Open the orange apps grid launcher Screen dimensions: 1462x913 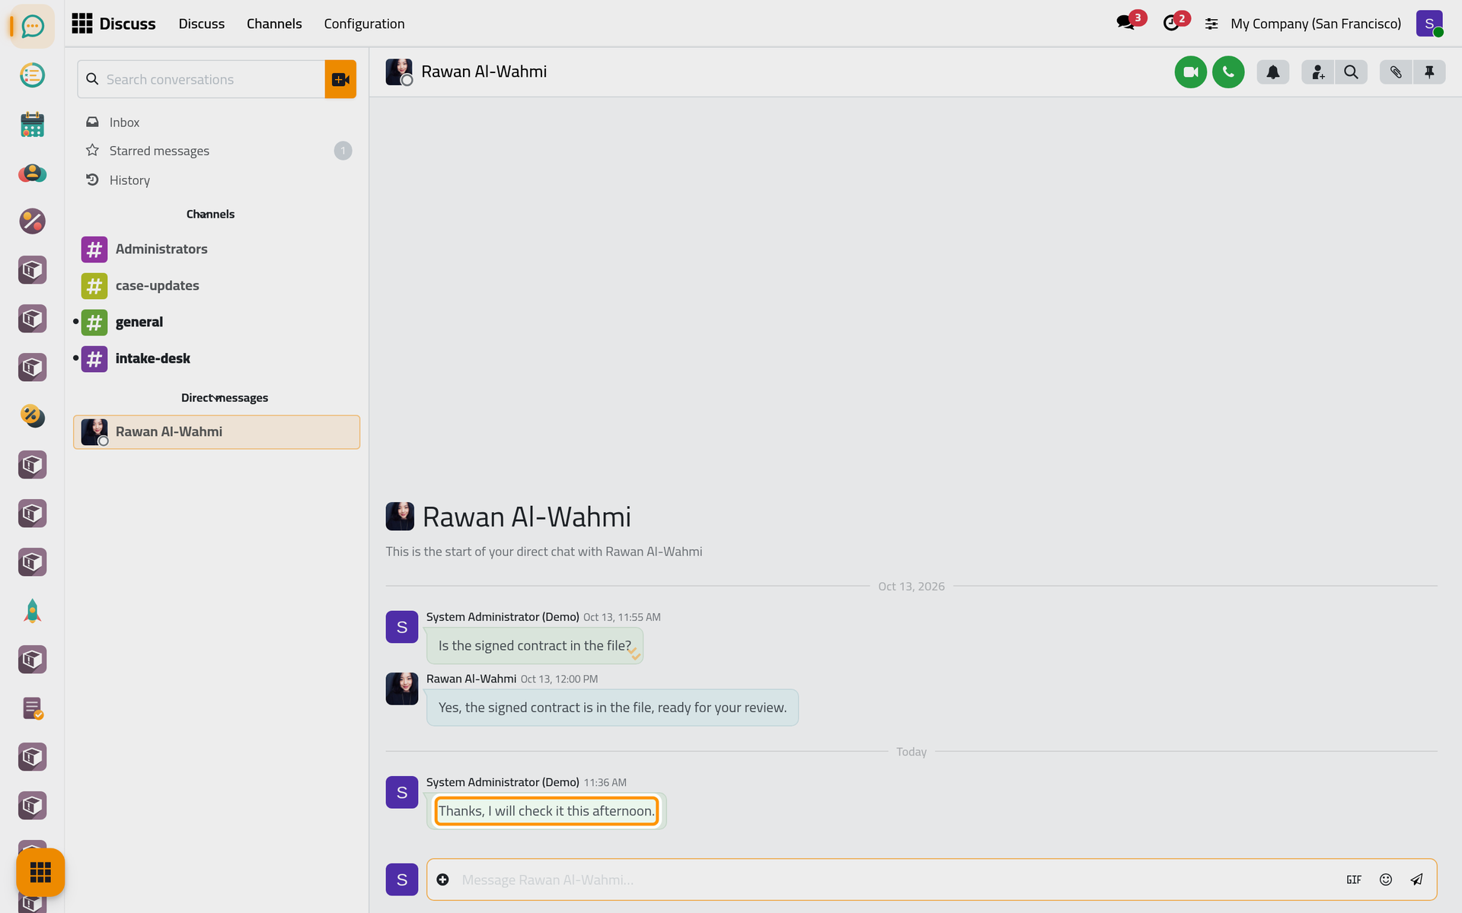click(x=40, y=872)
